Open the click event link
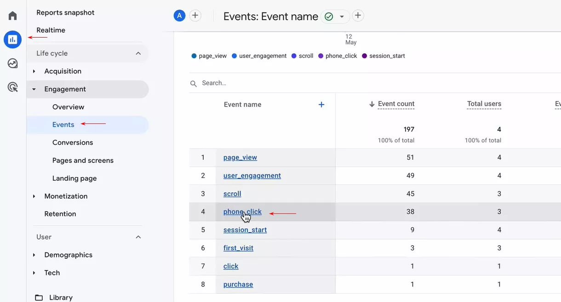The height and width of the screenshot is (302, 561). point(231,266)
